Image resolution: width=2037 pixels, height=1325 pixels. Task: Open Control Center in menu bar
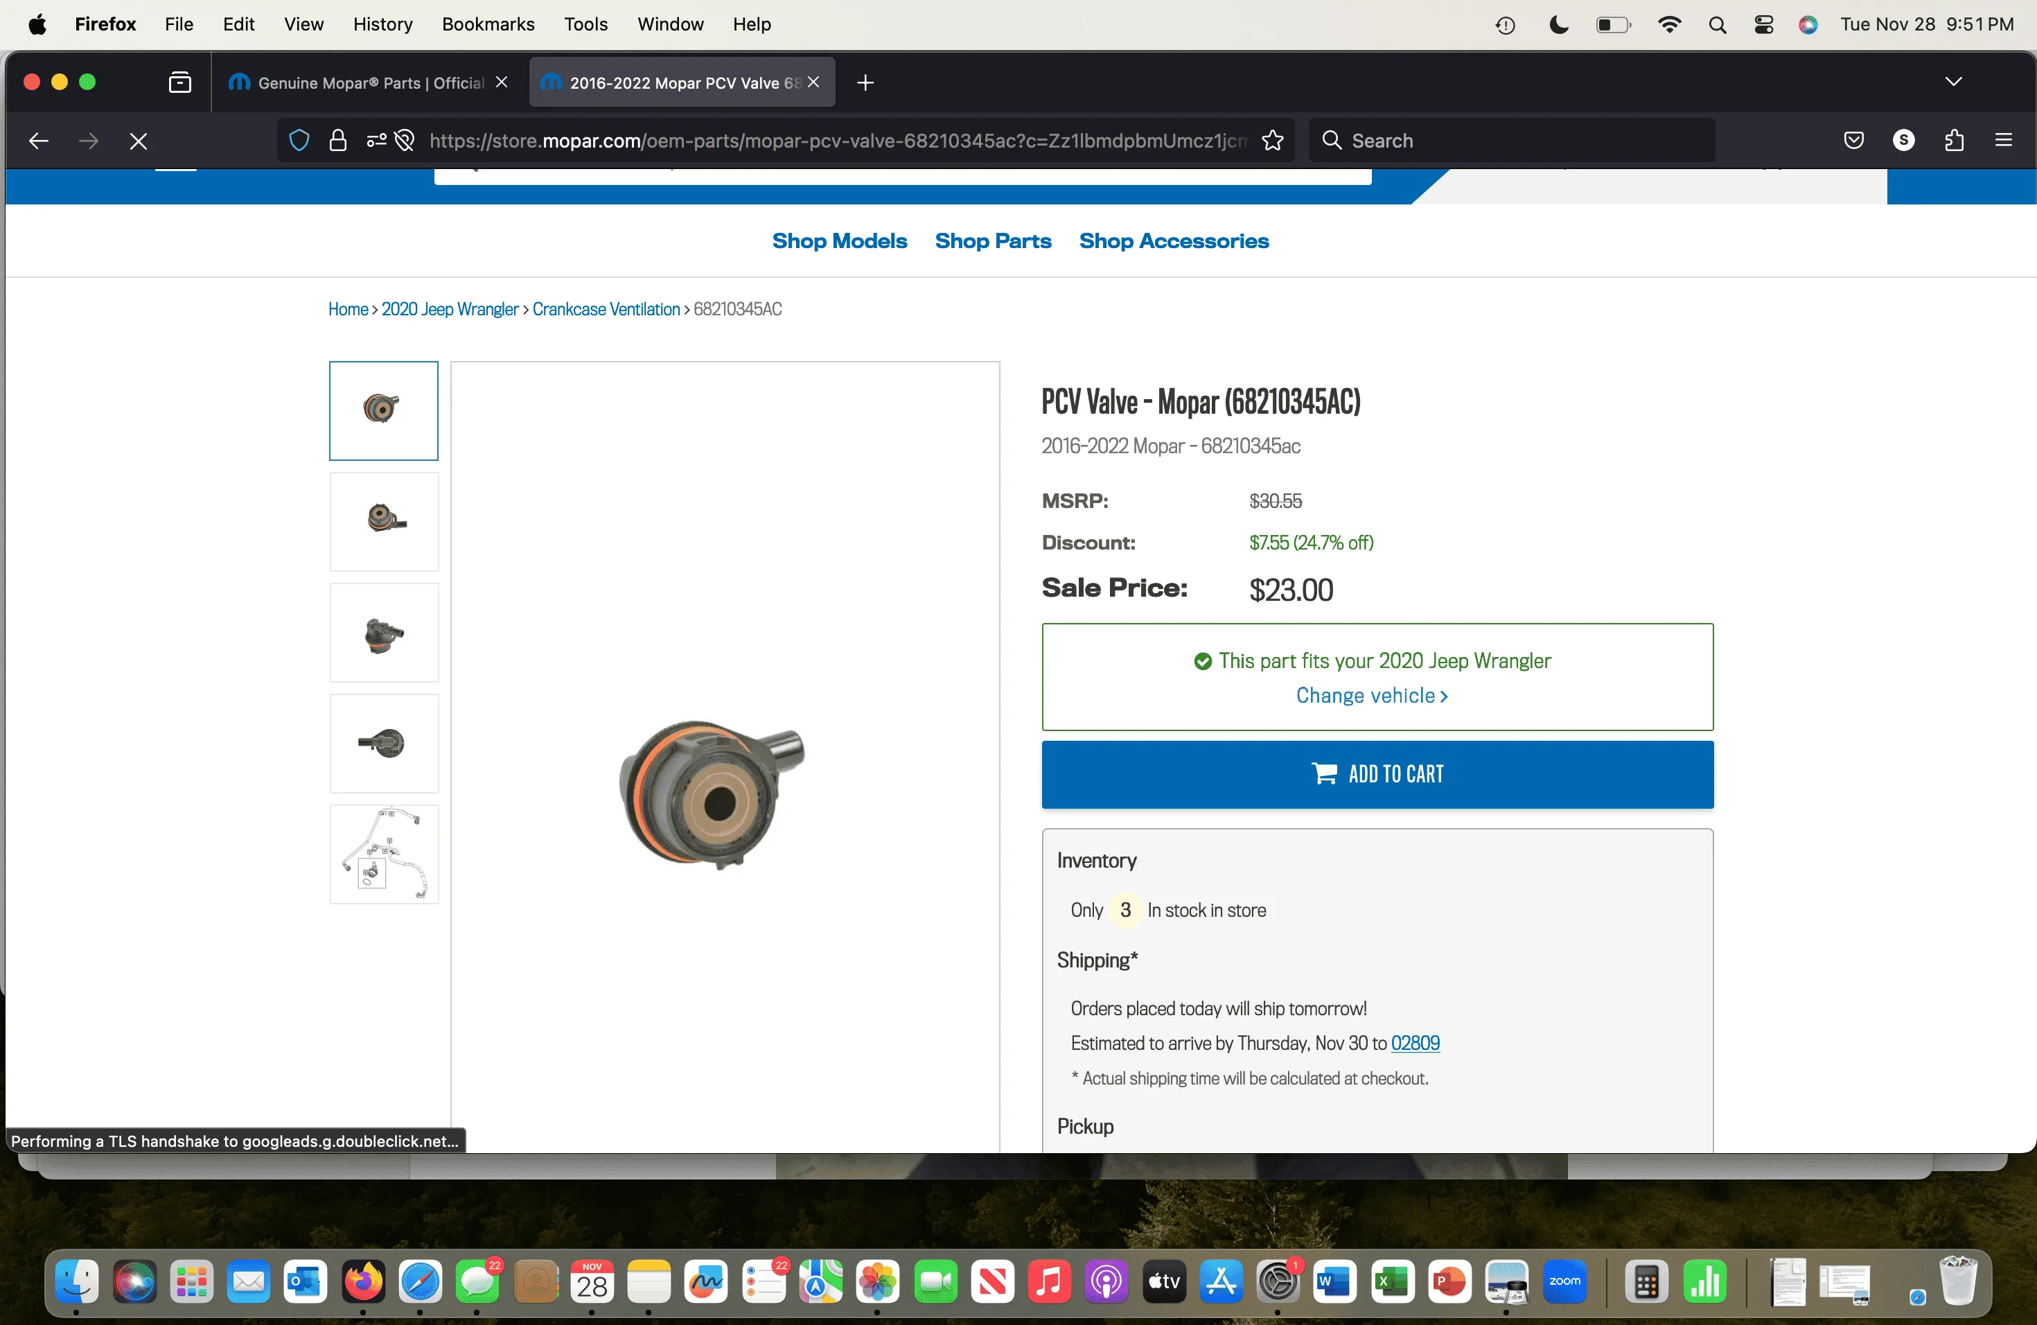click(1764, 25)
